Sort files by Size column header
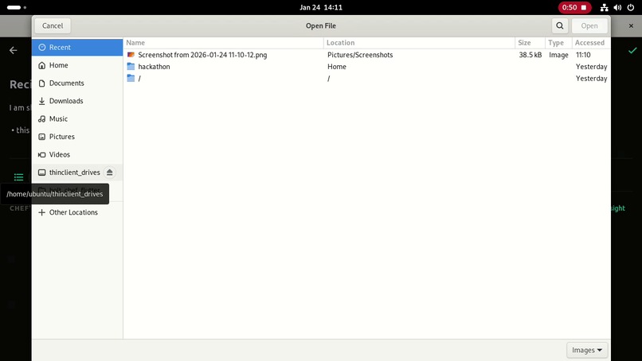 (530, 43)
